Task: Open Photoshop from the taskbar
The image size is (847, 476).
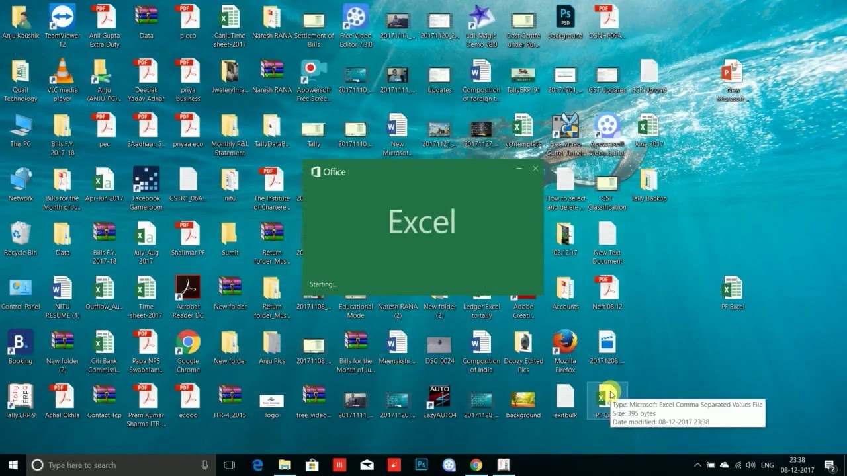Action: (x=422, y=465)
